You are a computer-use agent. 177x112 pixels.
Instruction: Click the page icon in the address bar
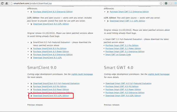[12, 3]
